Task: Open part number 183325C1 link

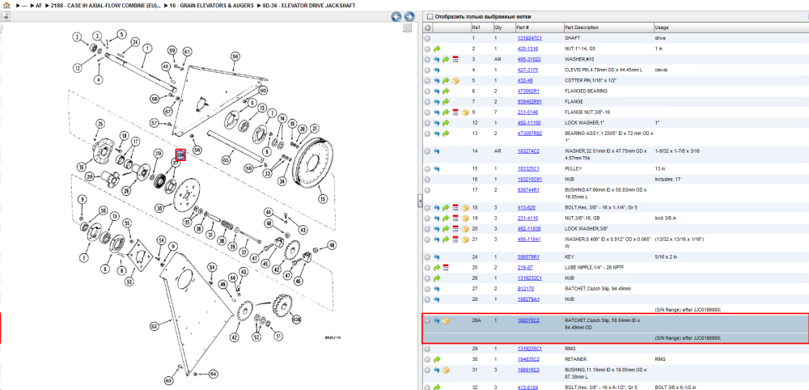Action: (x=528, y=168)
